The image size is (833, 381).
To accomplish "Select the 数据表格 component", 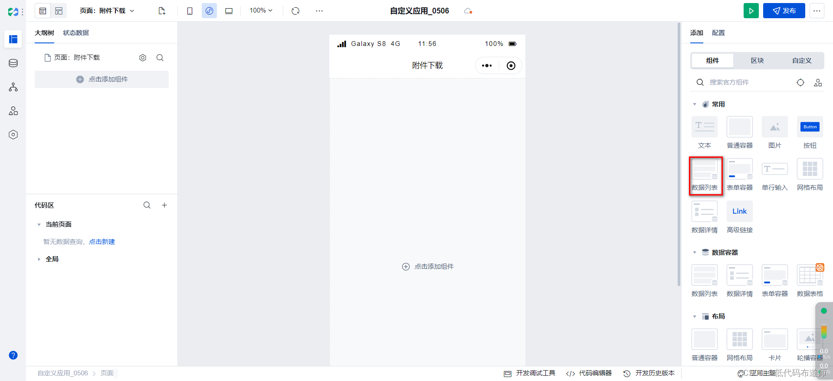I will (810, 281).
